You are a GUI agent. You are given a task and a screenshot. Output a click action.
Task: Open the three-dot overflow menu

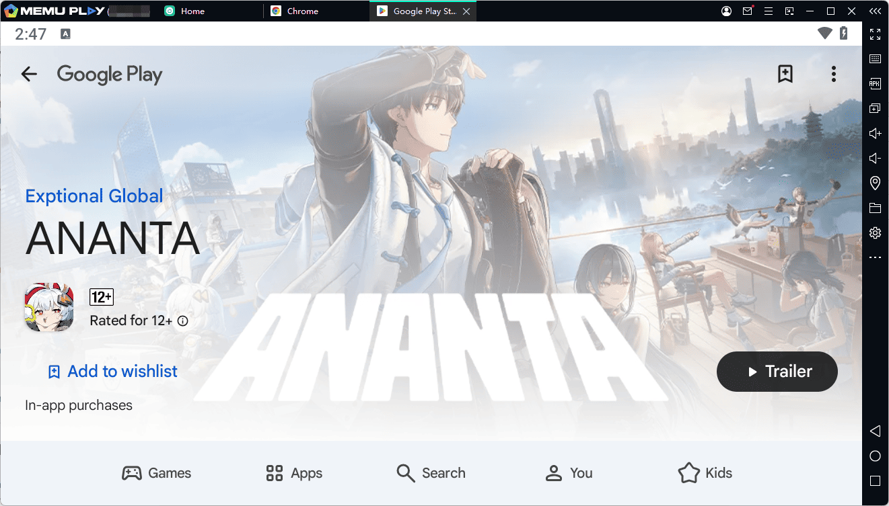tap(833, 74)
